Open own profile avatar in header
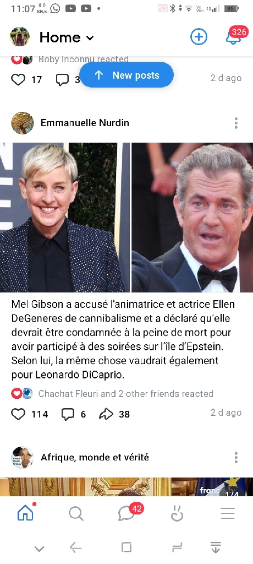The height and width of the screenshot is (564, 253). point(20,37)
